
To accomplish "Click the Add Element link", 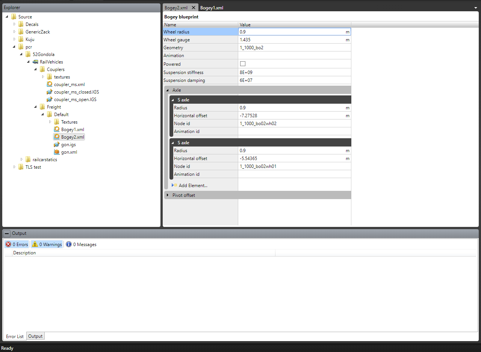I will pos(193,185).
